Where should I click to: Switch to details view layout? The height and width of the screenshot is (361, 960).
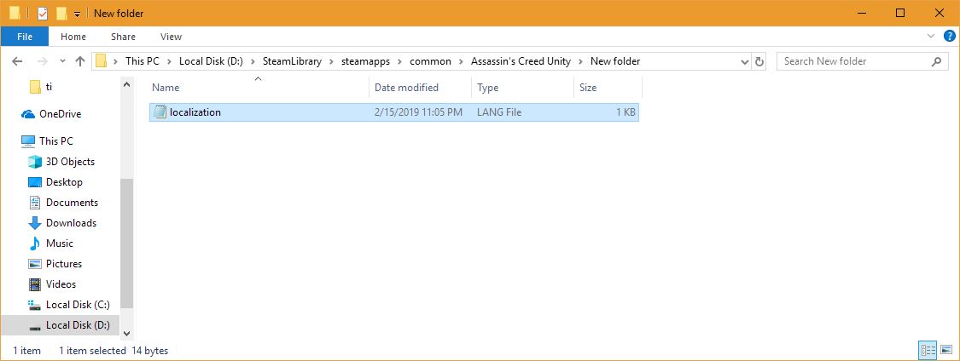928,351
